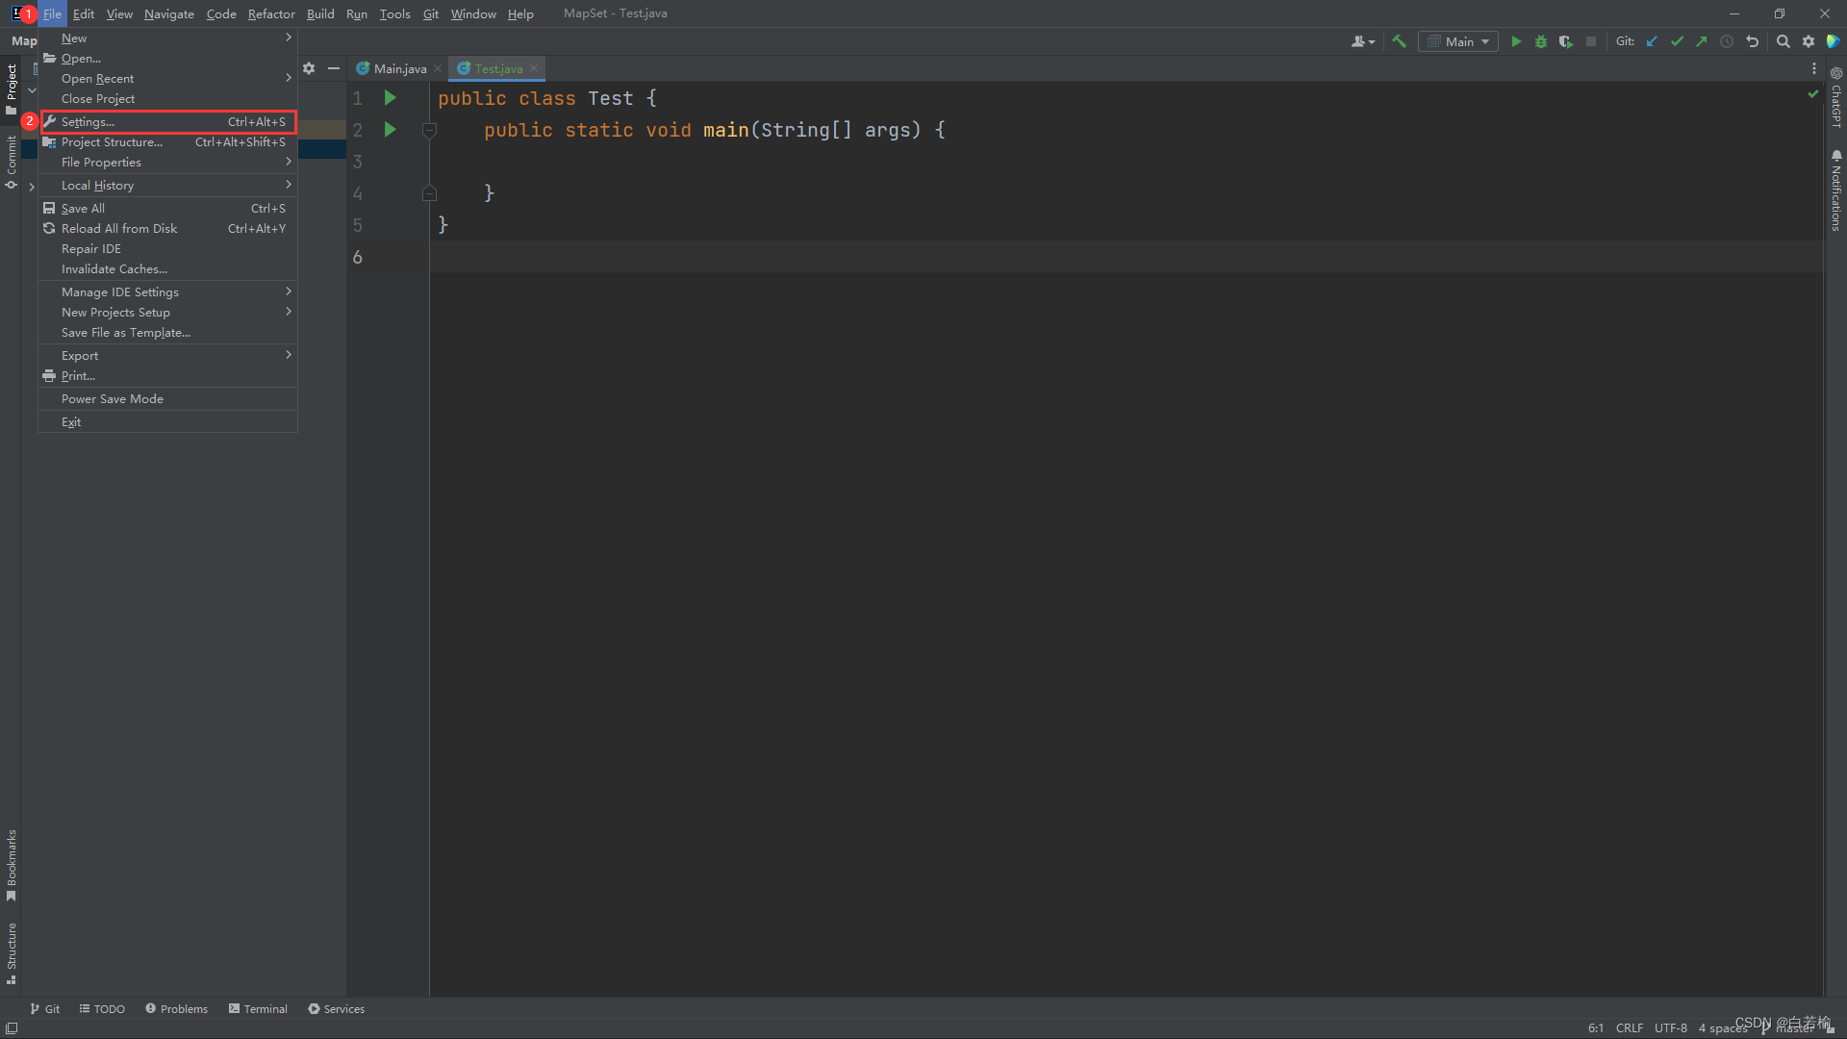Expand the New submenu
This screenshot has width=1847, height=1039.
pos(74,38)
